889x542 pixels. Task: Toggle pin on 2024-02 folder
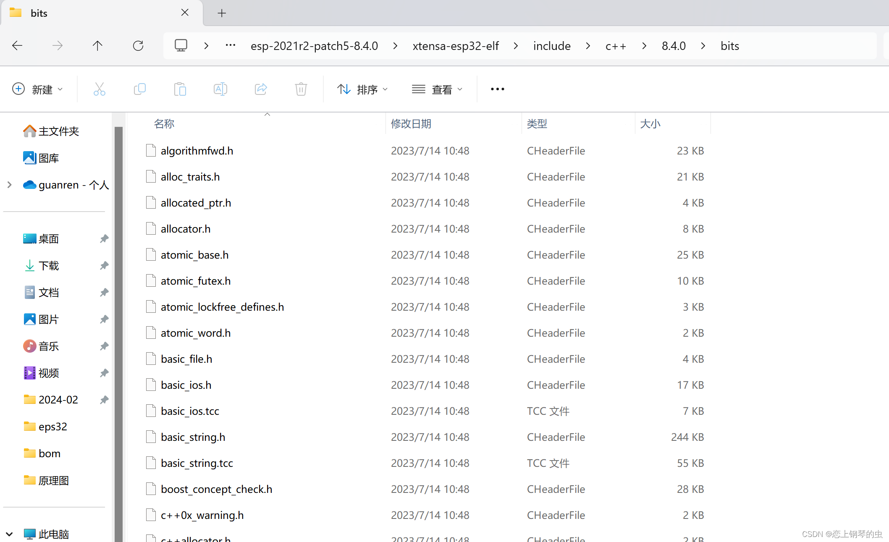point(104,400)
